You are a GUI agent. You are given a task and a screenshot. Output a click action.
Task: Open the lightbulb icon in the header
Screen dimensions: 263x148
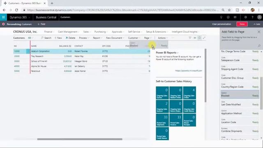pyautogui.click(x=221, y=17)
